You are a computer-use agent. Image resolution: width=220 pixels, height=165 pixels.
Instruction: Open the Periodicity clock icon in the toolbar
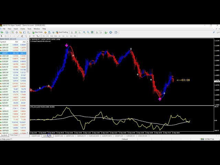pos(111,32)
